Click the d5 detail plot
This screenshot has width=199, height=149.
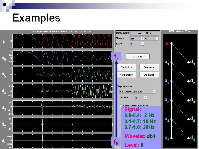(x=62, y=74)
